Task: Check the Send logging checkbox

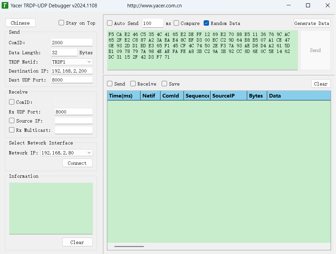Action: point(110,84)
